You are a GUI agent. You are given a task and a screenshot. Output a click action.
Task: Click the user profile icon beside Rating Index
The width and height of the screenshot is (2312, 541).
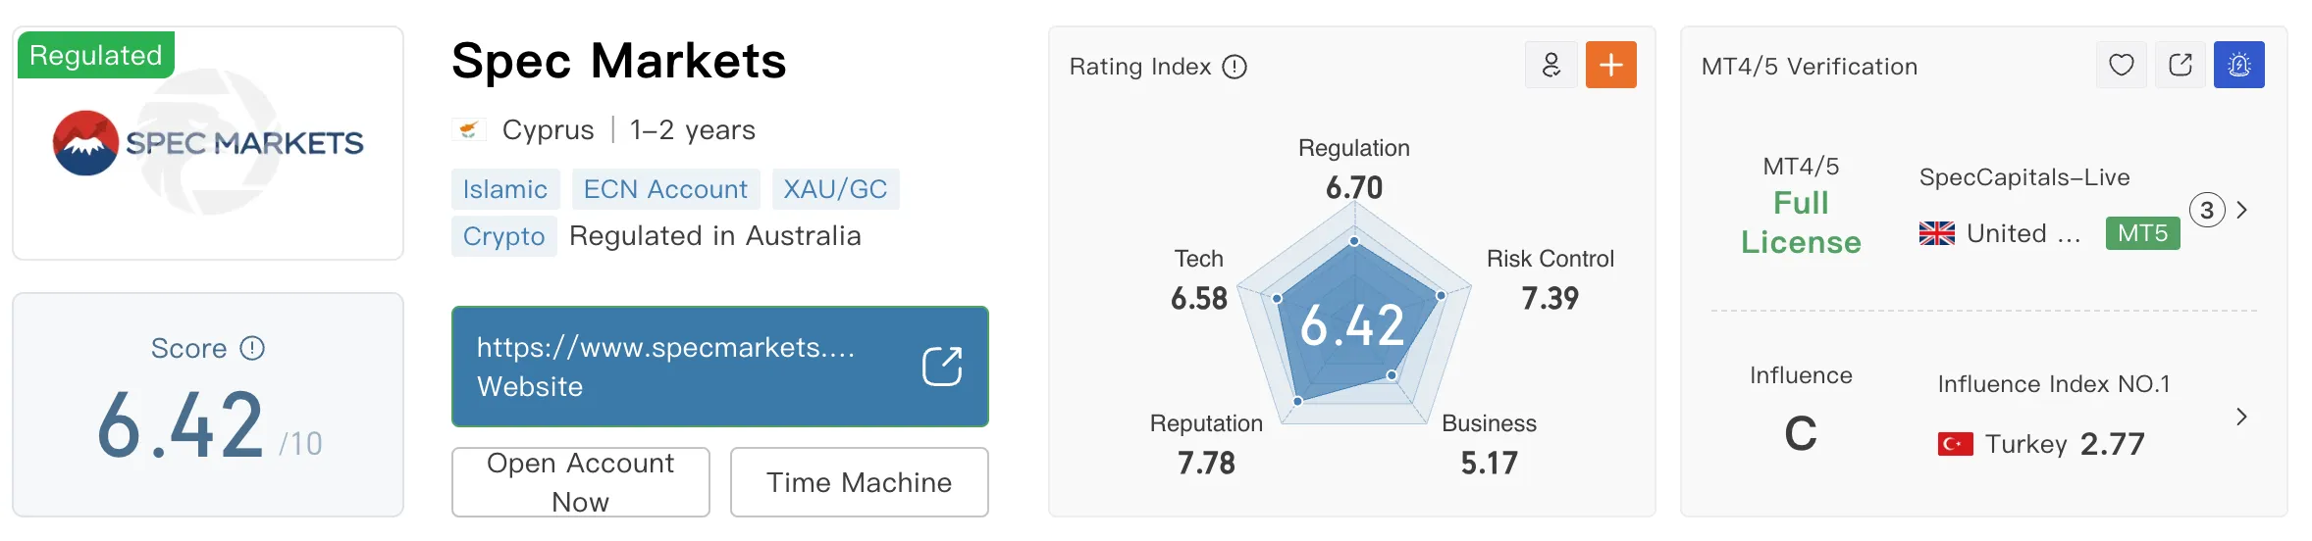(1551, 66)
